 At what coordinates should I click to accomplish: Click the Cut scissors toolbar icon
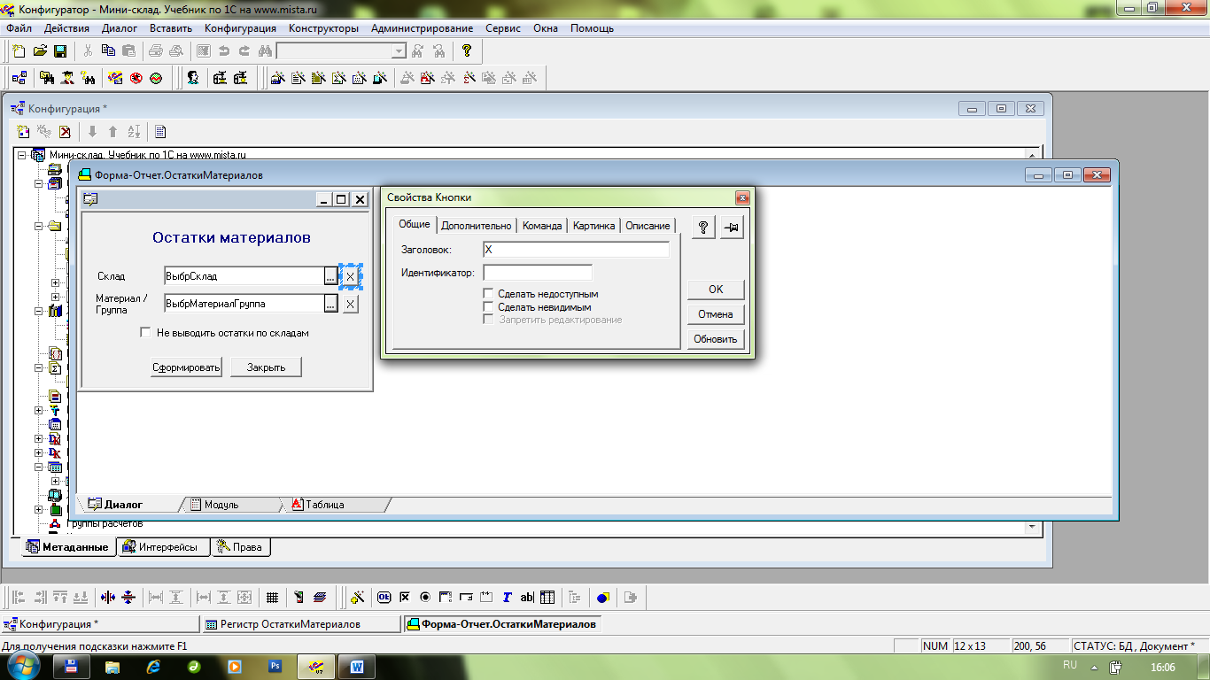88,51
